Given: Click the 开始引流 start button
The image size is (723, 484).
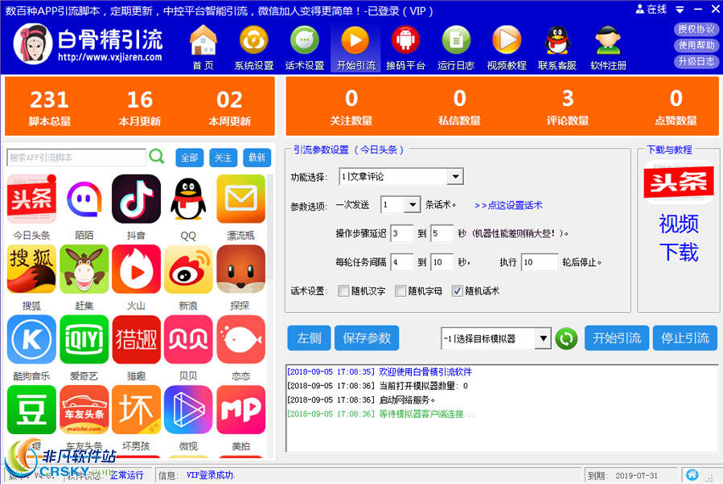Looking at the screenshot, I should pos(616,338).
